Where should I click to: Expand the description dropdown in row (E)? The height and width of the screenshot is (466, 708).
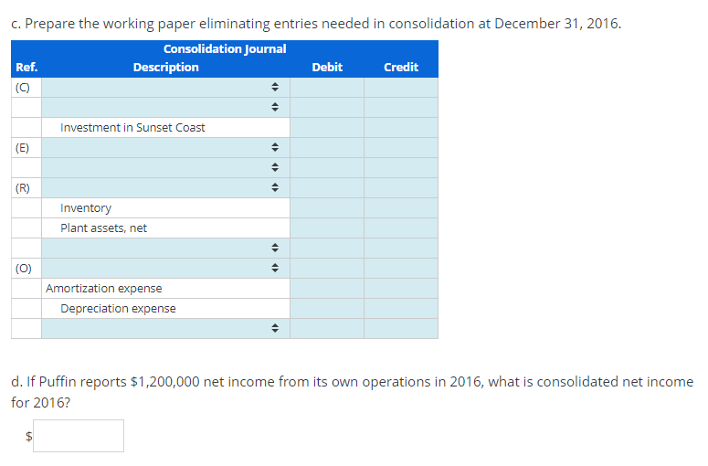click(x=165, y=148)
